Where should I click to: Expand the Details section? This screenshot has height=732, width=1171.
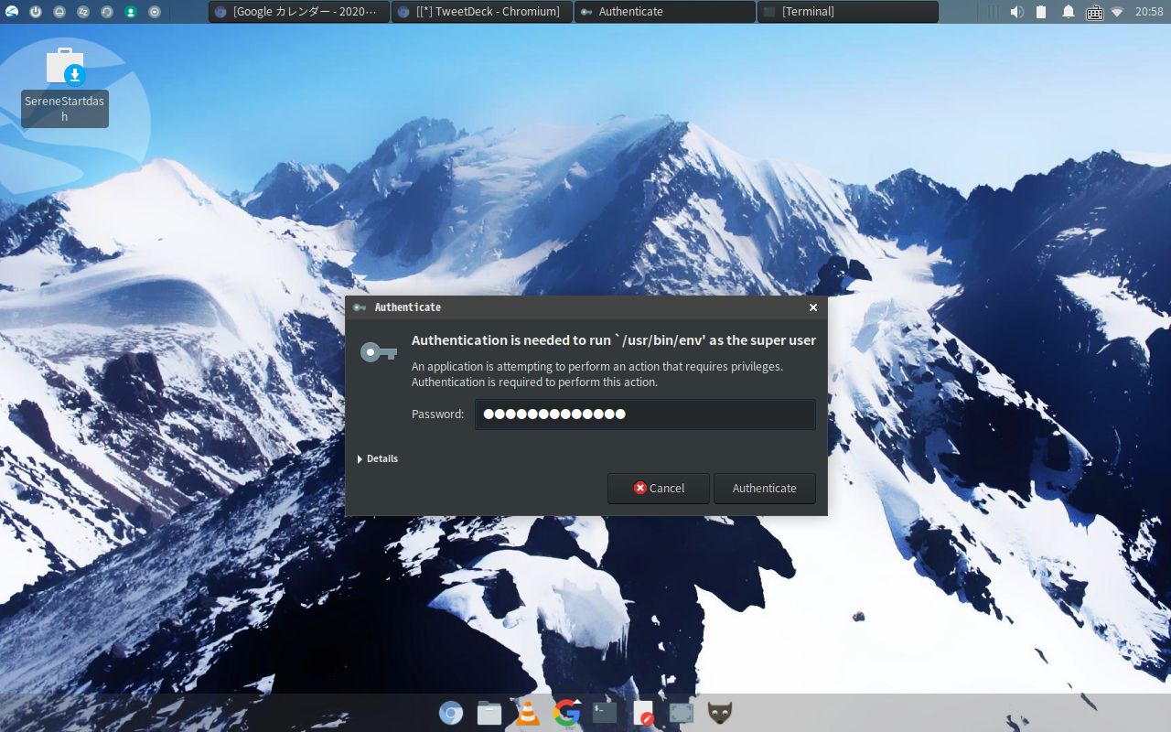[x=378, y=458]
